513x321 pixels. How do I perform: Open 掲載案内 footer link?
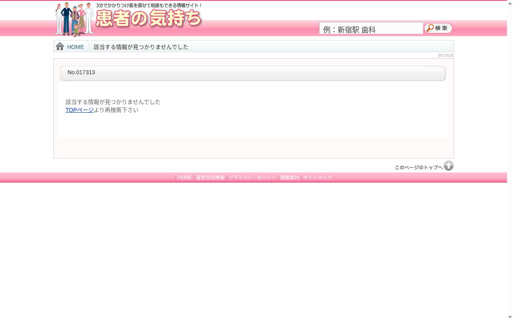tap(289, 178)
